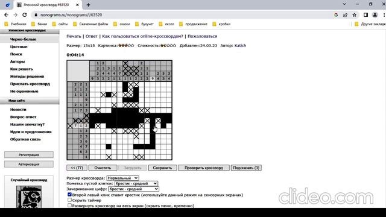Select Черно-белые crosswords in sidebar
Viewport: 386px width, 217px height.
coord(23,39)
